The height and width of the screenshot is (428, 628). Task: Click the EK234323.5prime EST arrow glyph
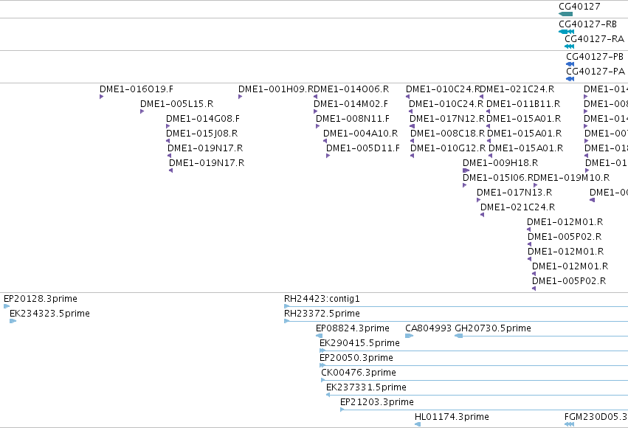[x=13, y=321]
